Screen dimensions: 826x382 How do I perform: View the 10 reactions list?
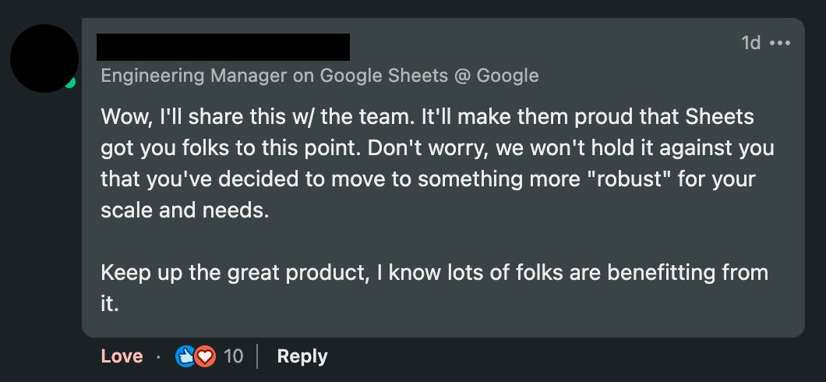click(233, 357)
